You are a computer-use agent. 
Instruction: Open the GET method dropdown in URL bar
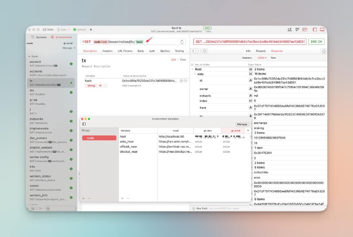click(x=86, y=41)
